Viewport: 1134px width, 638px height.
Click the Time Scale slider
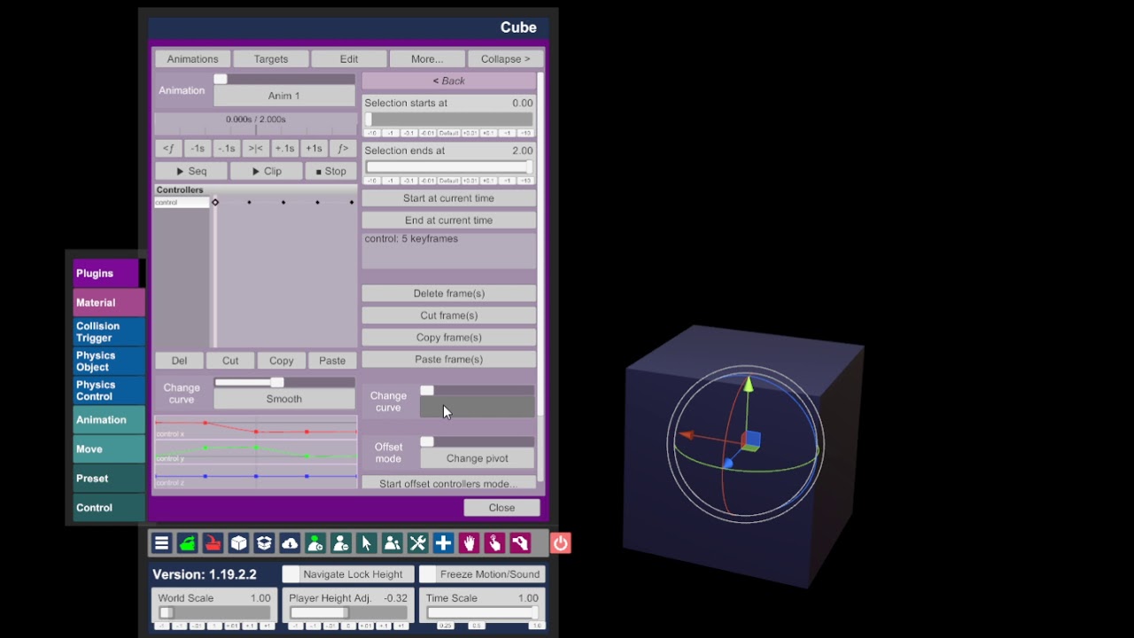pos(482,613)
